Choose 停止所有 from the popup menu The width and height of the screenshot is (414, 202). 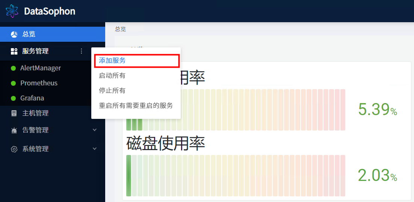click(112, 91)
